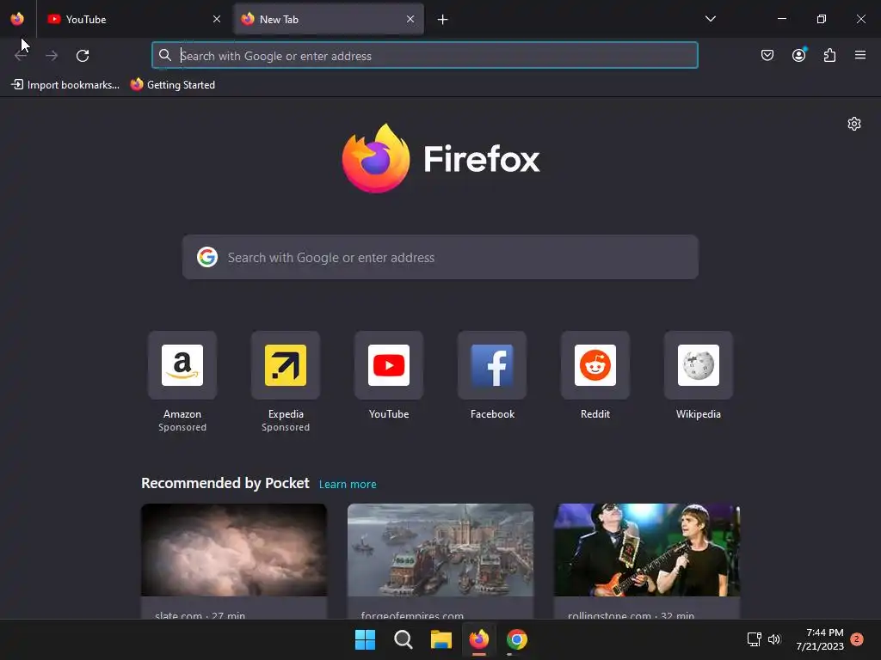Select the New Tab tab

coord(328,19)
